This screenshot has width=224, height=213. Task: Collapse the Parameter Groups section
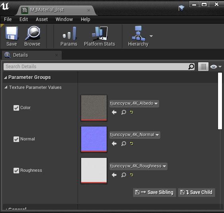pos(6,77)
